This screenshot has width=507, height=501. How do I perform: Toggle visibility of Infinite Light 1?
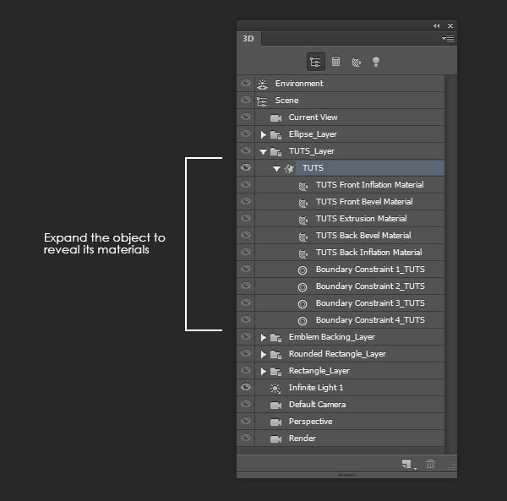pos(246,387)
